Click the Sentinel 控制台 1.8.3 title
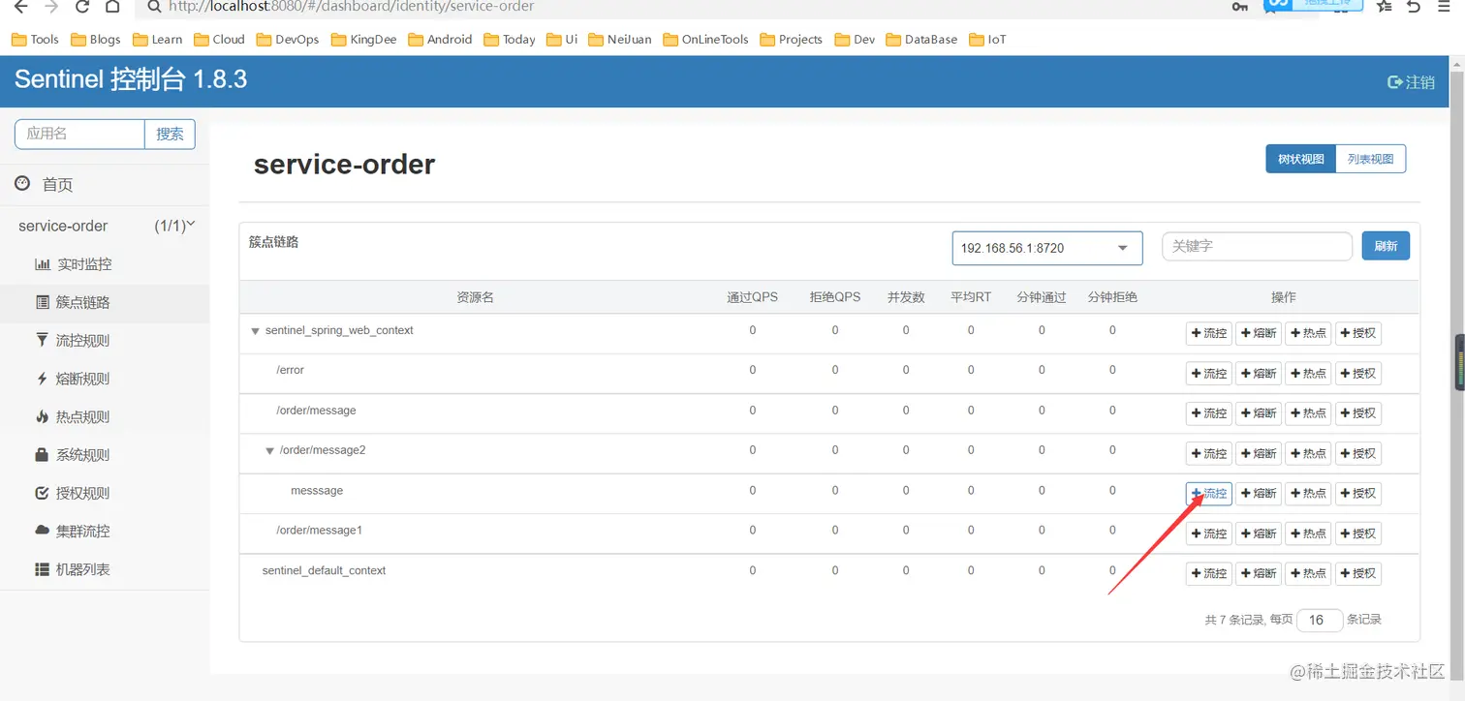Viewport: 1465px width, 701px height. pyautogui.click(x=131, y=79)
